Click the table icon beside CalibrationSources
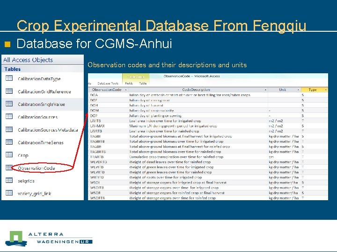 pyautogui.click(x=9, y=116)
